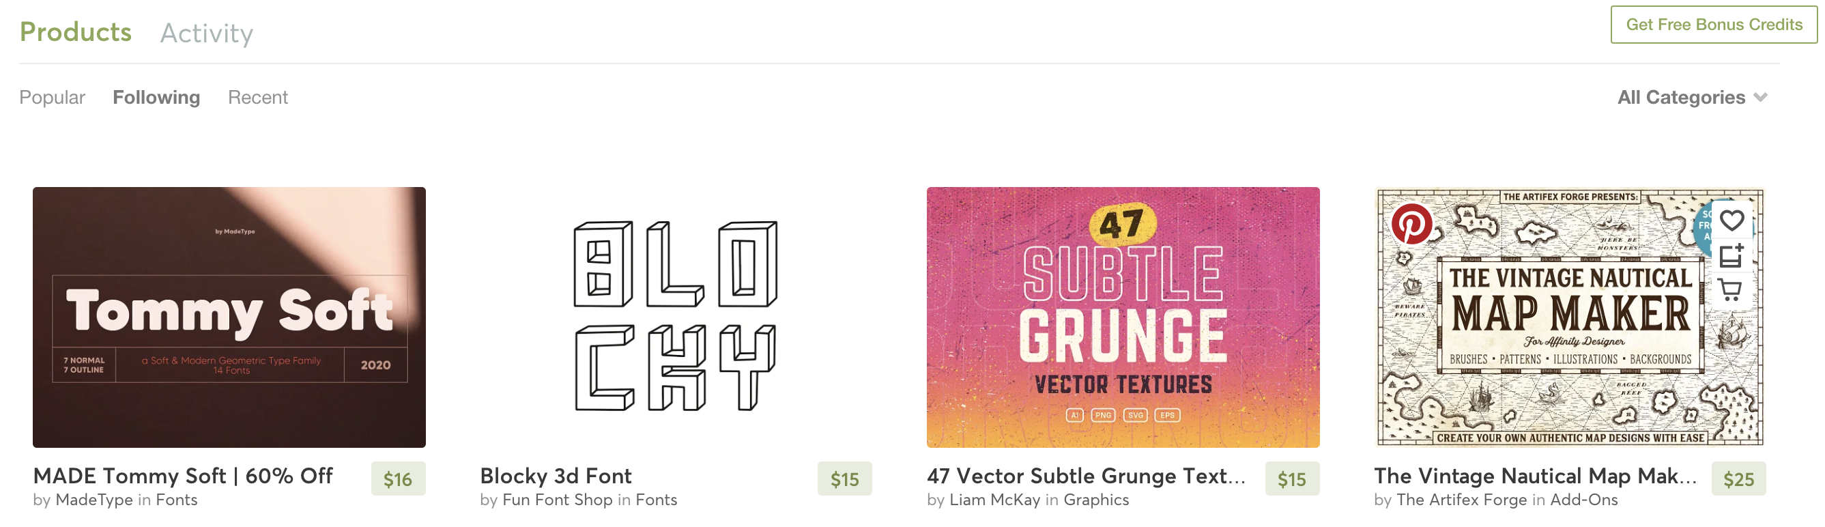Viewport: 1825px width, 527px height.
Task: Click the Pinterest save icon on Map Maker
Action: click(1411, 224)
